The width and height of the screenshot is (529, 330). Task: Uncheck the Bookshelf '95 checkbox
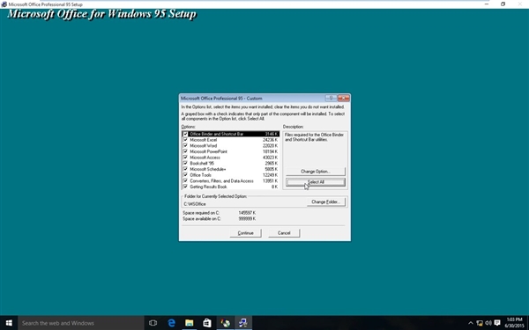pos(185,163)
